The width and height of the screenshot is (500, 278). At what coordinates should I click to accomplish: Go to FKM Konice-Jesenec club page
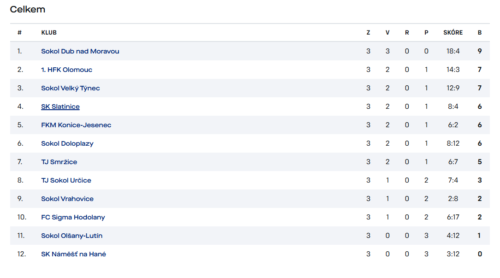[x=76, y=125]
